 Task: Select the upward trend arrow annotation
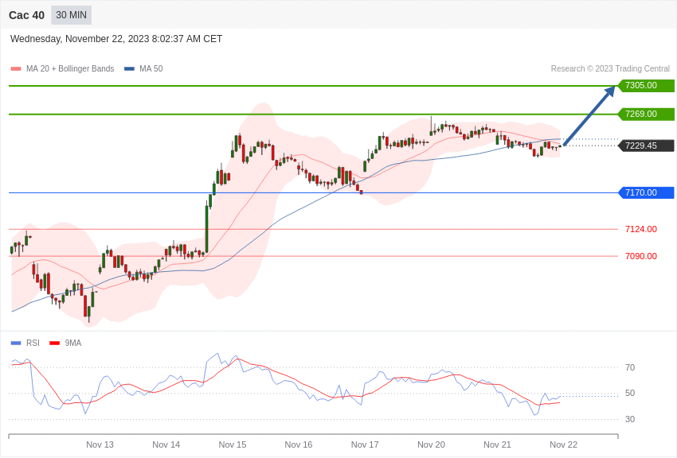coord(589,115)
